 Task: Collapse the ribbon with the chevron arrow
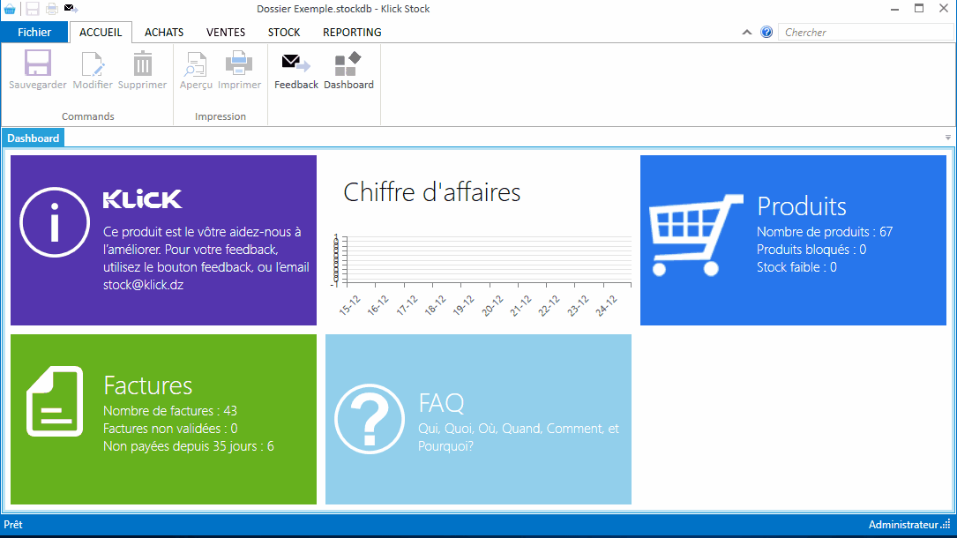747,33
